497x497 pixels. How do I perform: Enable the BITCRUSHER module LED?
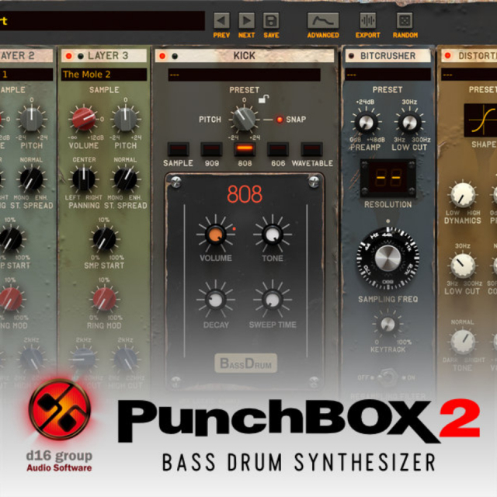pyautogui.click(x=351, y=56)
